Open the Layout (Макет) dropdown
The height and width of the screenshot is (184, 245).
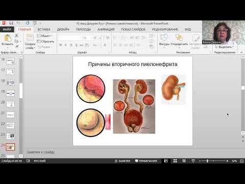(44, 36)
